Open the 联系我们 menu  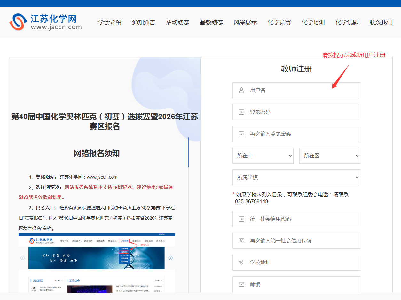[x=381, y=22]
